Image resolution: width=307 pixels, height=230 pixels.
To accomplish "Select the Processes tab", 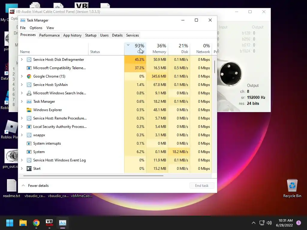I will 28,35.
